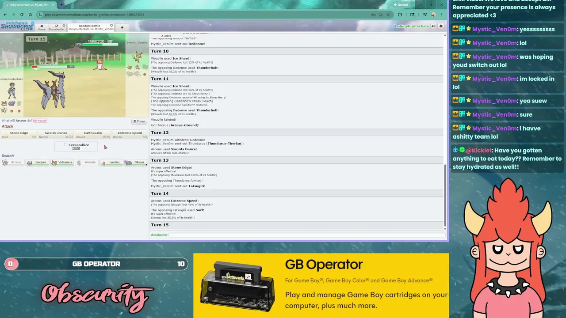Click Arceus HP bar in battle
The image size is (566, 318).
[53, 67]
